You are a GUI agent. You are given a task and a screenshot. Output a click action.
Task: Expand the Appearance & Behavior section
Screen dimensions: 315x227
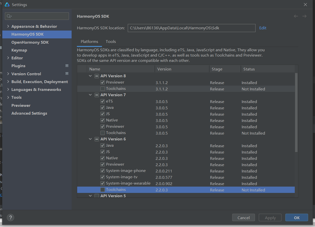pos(8,26)
